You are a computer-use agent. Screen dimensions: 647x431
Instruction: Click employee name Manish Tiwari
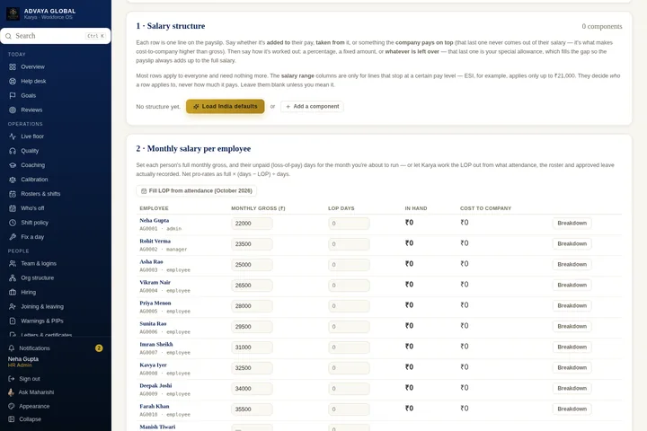pyautogui.click(x=157, y=427)
